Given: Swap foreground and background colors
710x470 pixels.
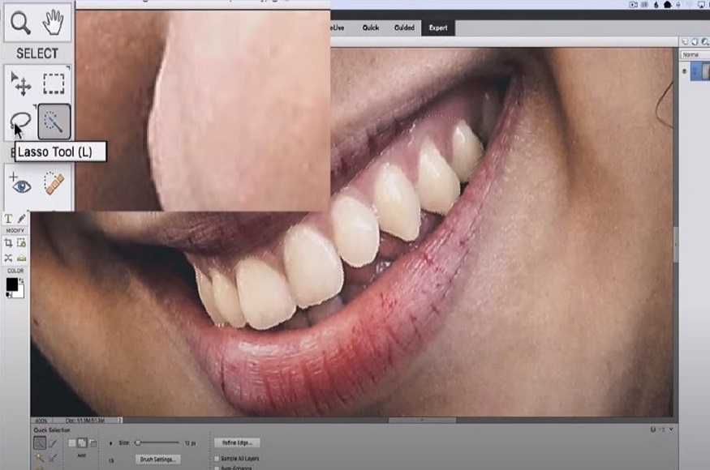Looking at the screenshot, I should pos(21,281).
